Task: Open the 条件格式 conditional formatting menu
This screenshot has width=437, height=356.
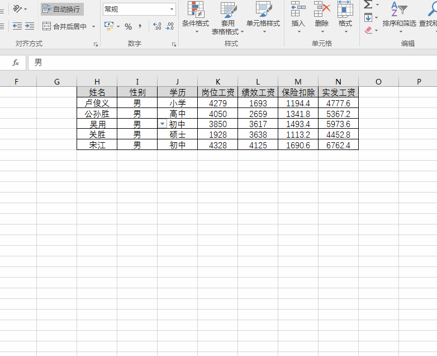Action: tap(196, 17)
